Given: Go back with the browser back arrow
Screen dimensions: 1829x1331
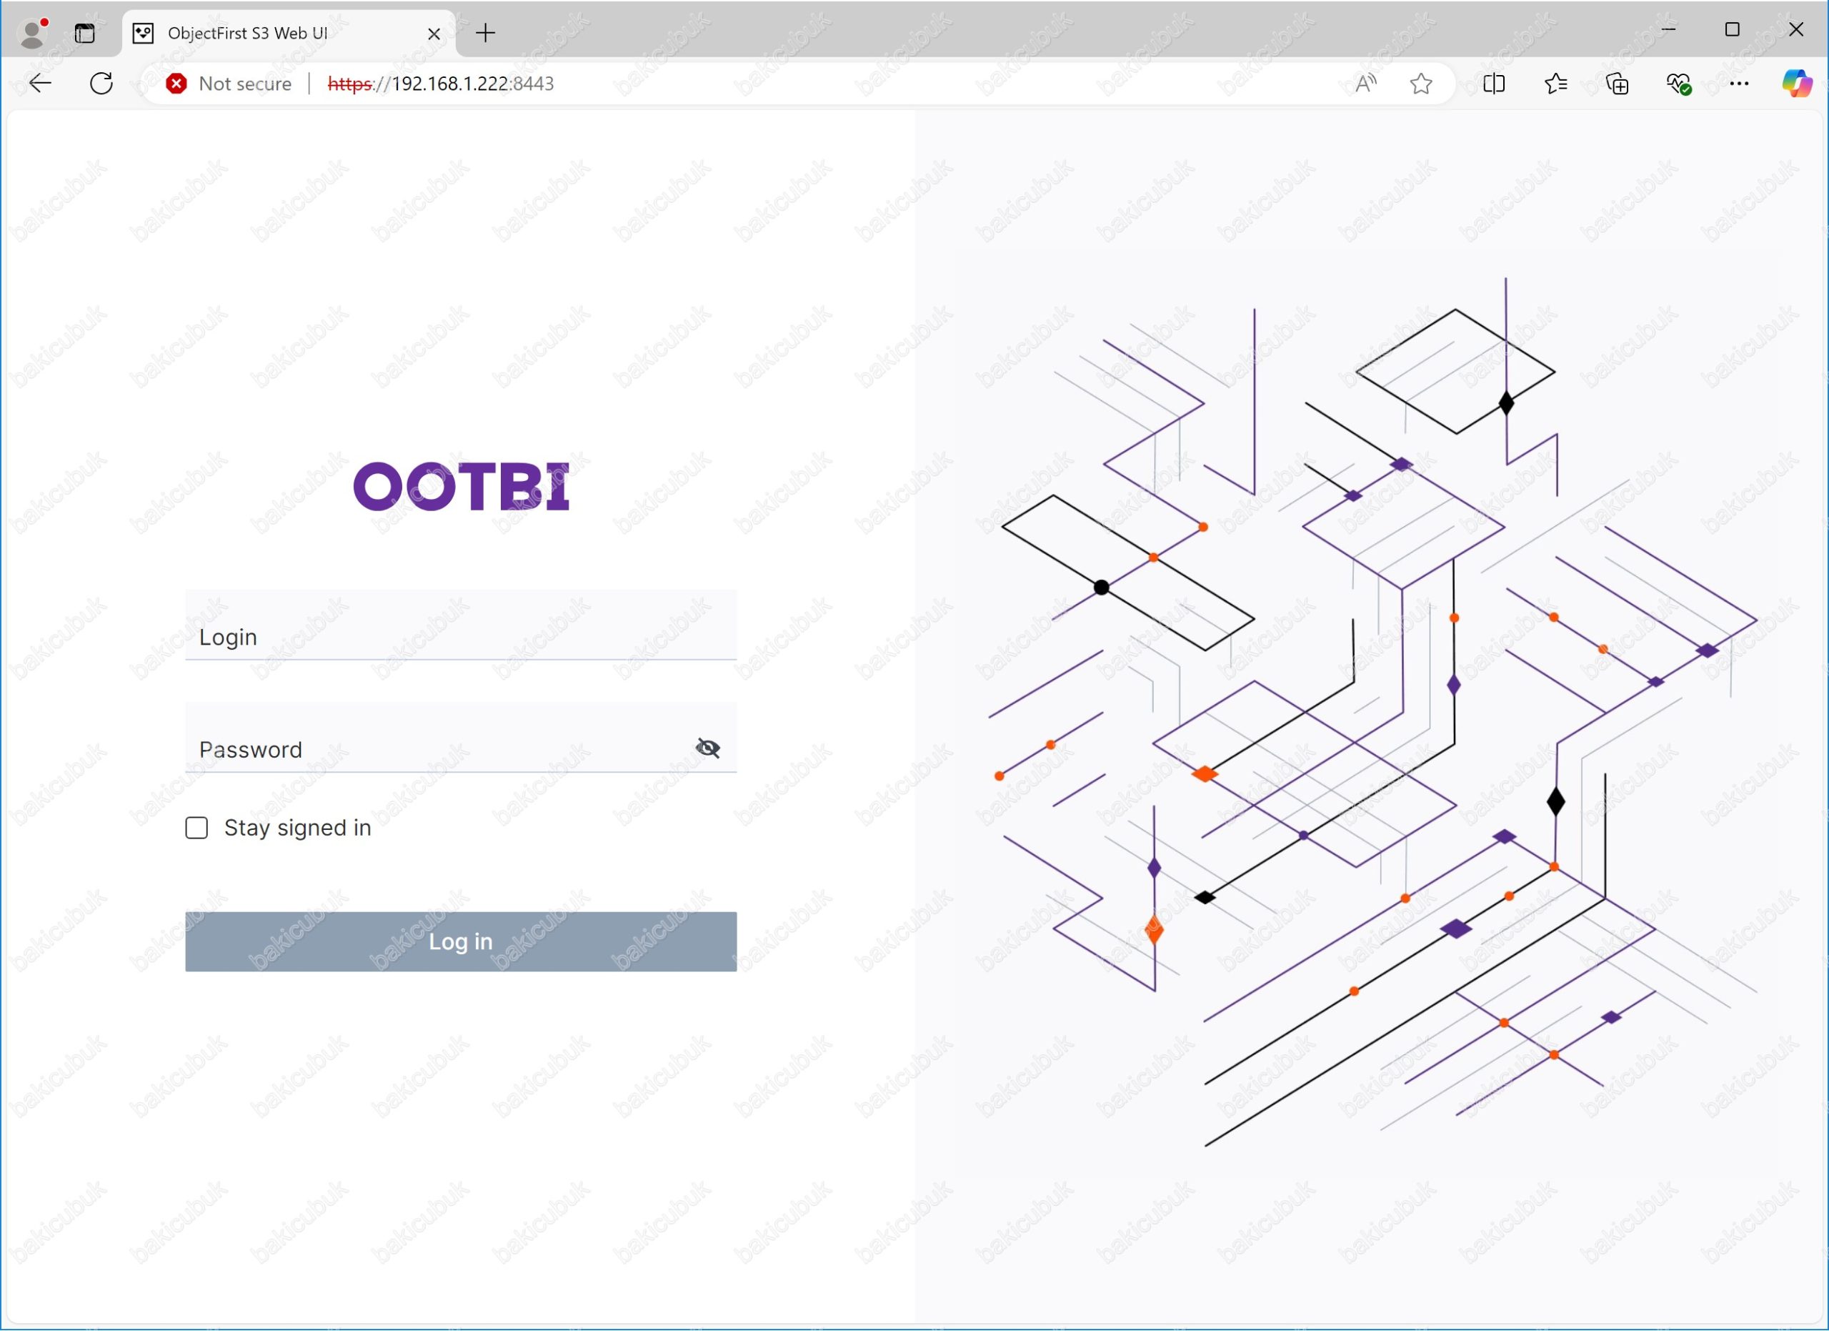Looking at the screenshot, I should 39,83.
